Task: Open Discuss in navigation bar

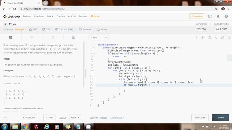Action: [x=83, y=16]
